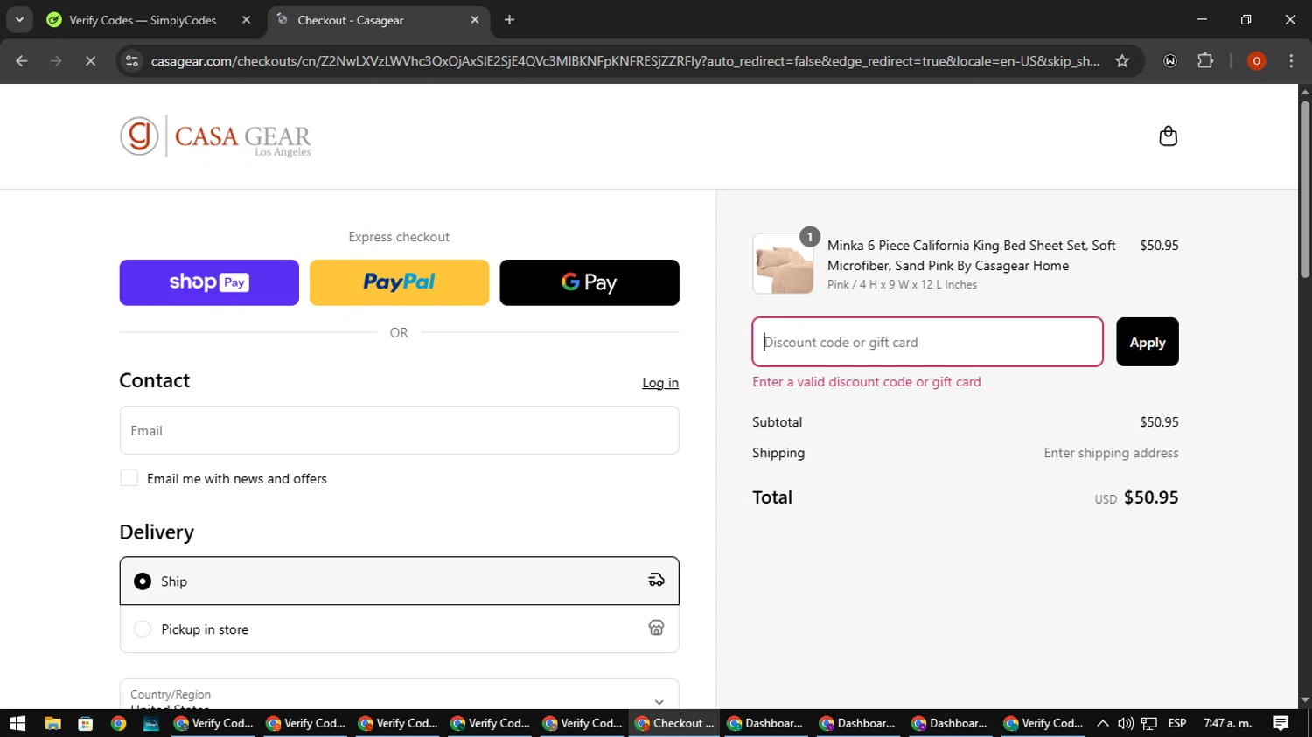Focus the Email input field
The image size is (1312, 737).
point(399,430)
